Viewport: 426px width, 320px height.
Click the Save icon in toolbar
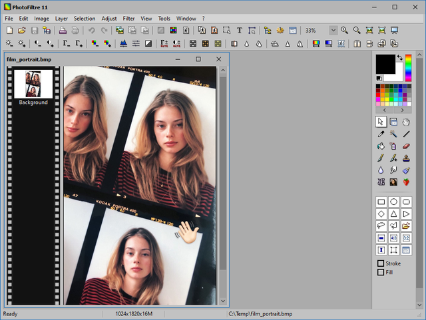point(34,31)
